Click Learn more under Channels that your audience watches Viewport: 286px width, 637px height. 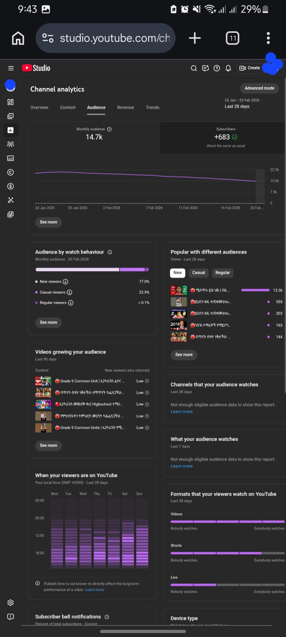[182, 412]
